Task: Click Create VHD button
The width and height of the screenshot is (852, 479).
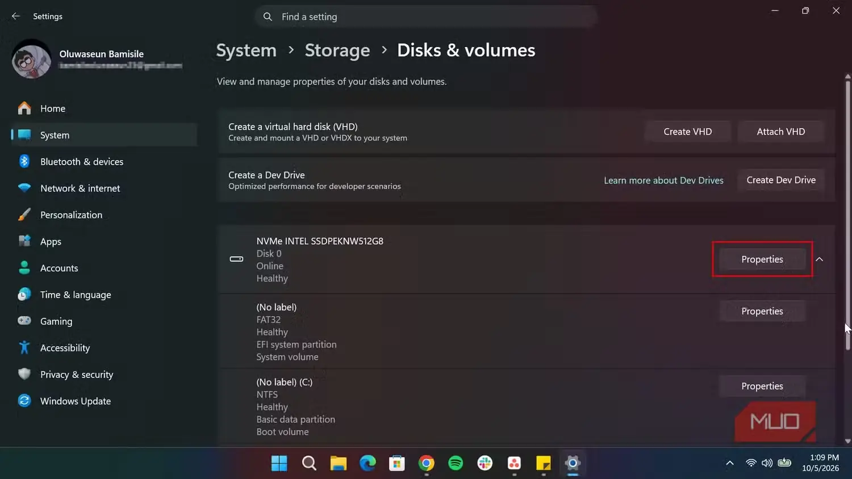Action: 687,132
